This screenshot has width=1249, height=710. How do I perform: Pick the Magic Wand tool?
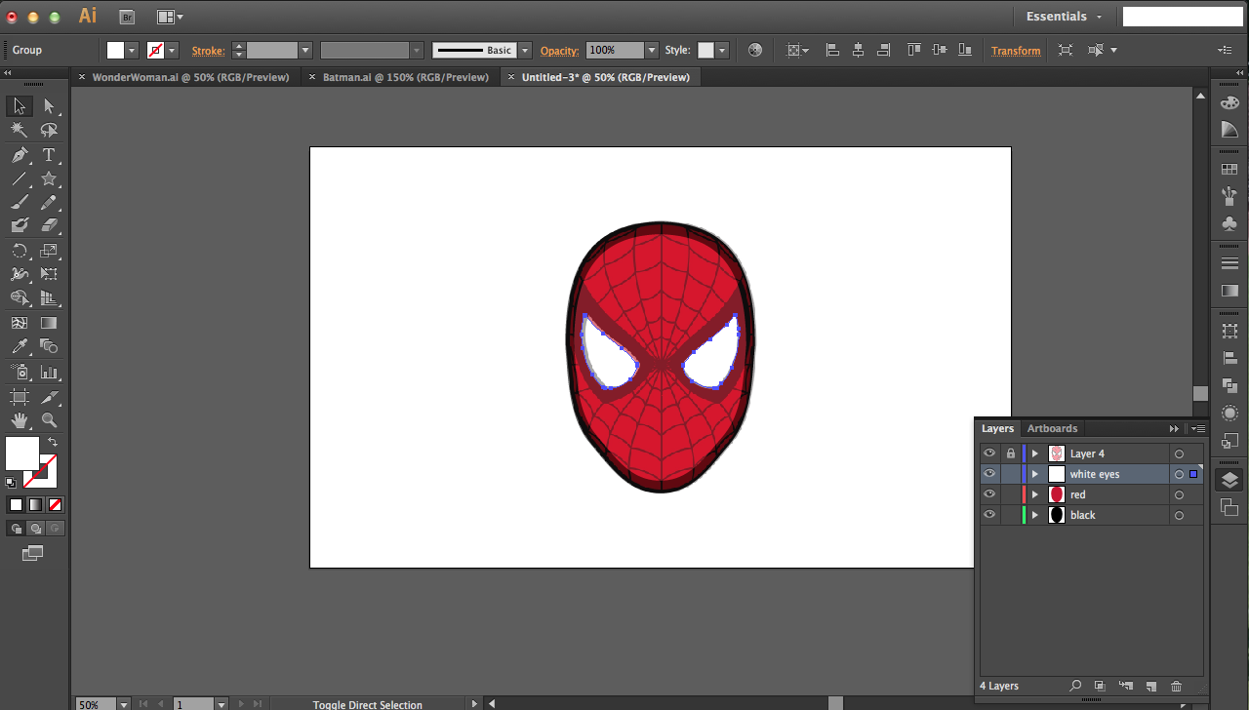[19, 130]
